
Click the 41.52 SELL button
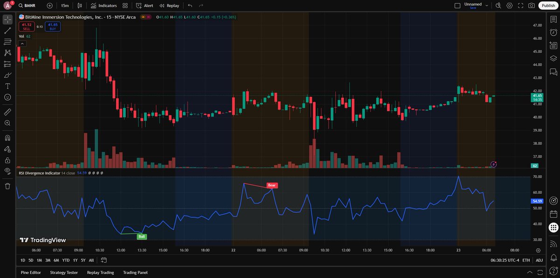(x=27, y=27)
